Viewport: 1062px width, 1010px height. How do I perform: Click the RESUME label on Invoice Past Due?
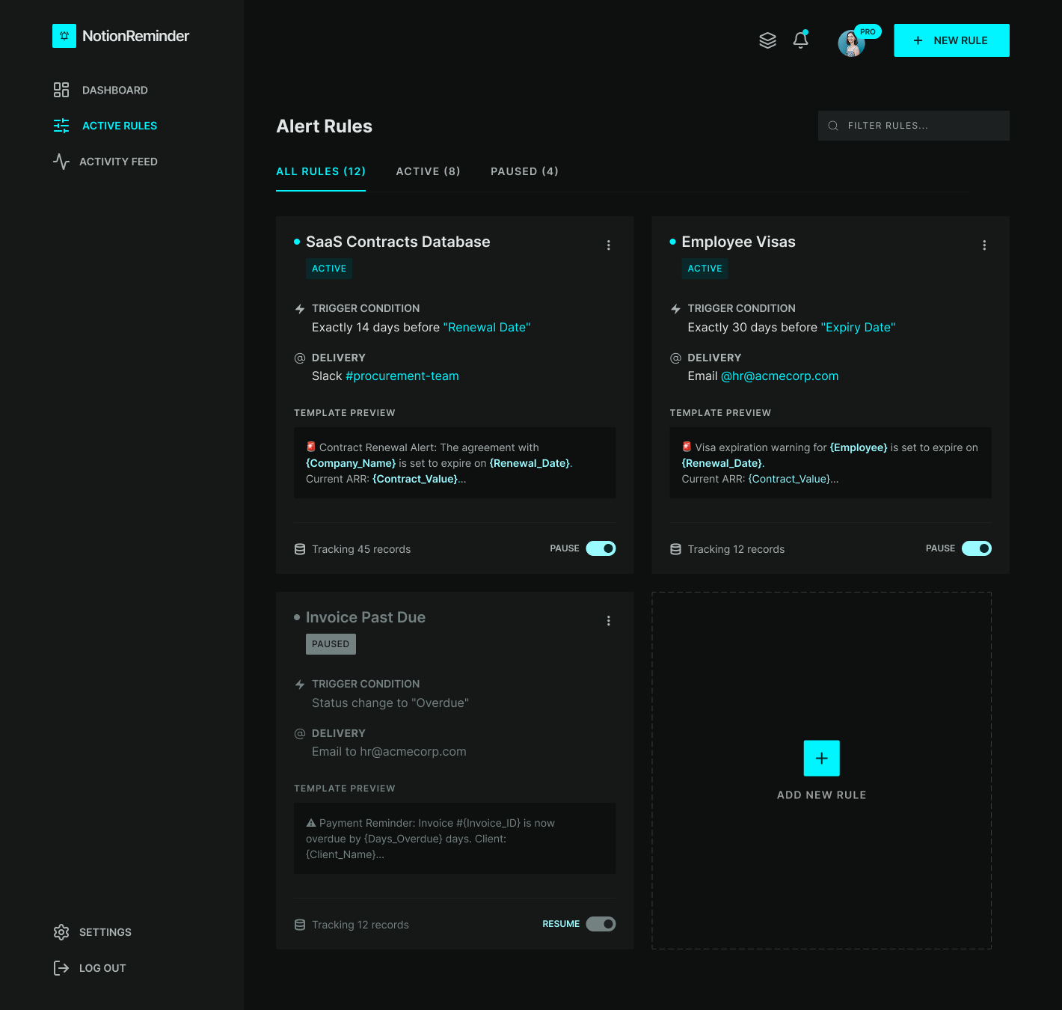click(561, 924)
